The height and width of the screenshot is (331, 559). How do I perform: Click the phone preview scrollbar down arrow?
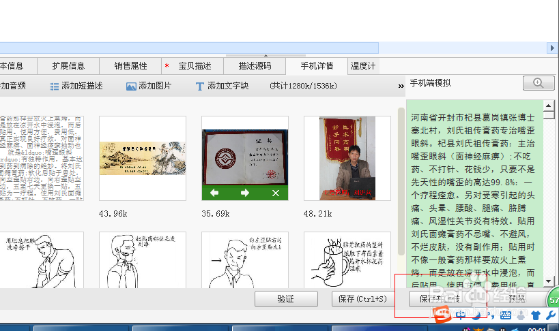click(x=548, y=281)
